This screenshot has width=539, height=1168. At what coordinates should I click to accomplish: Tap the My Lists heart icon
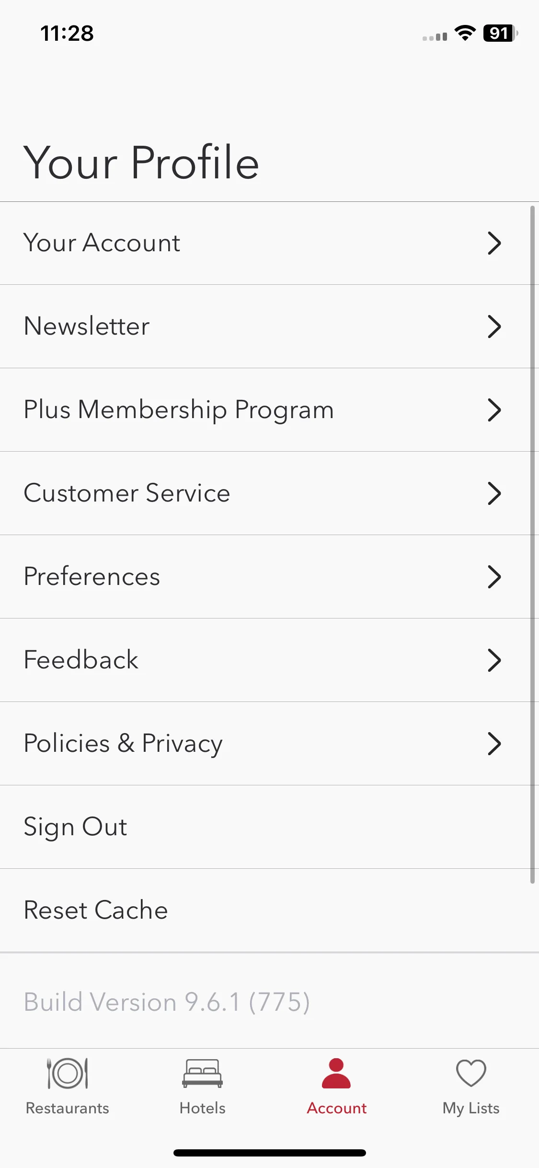pyautogui.click(x=471, y=1073)
